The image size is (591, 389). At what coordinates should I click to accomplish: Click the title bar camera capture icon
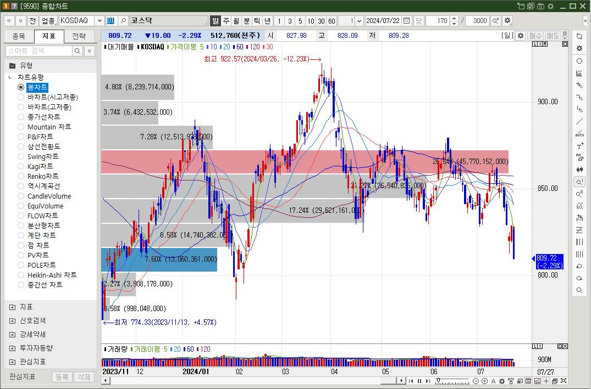pyautogui.click(x=540, y=6)
